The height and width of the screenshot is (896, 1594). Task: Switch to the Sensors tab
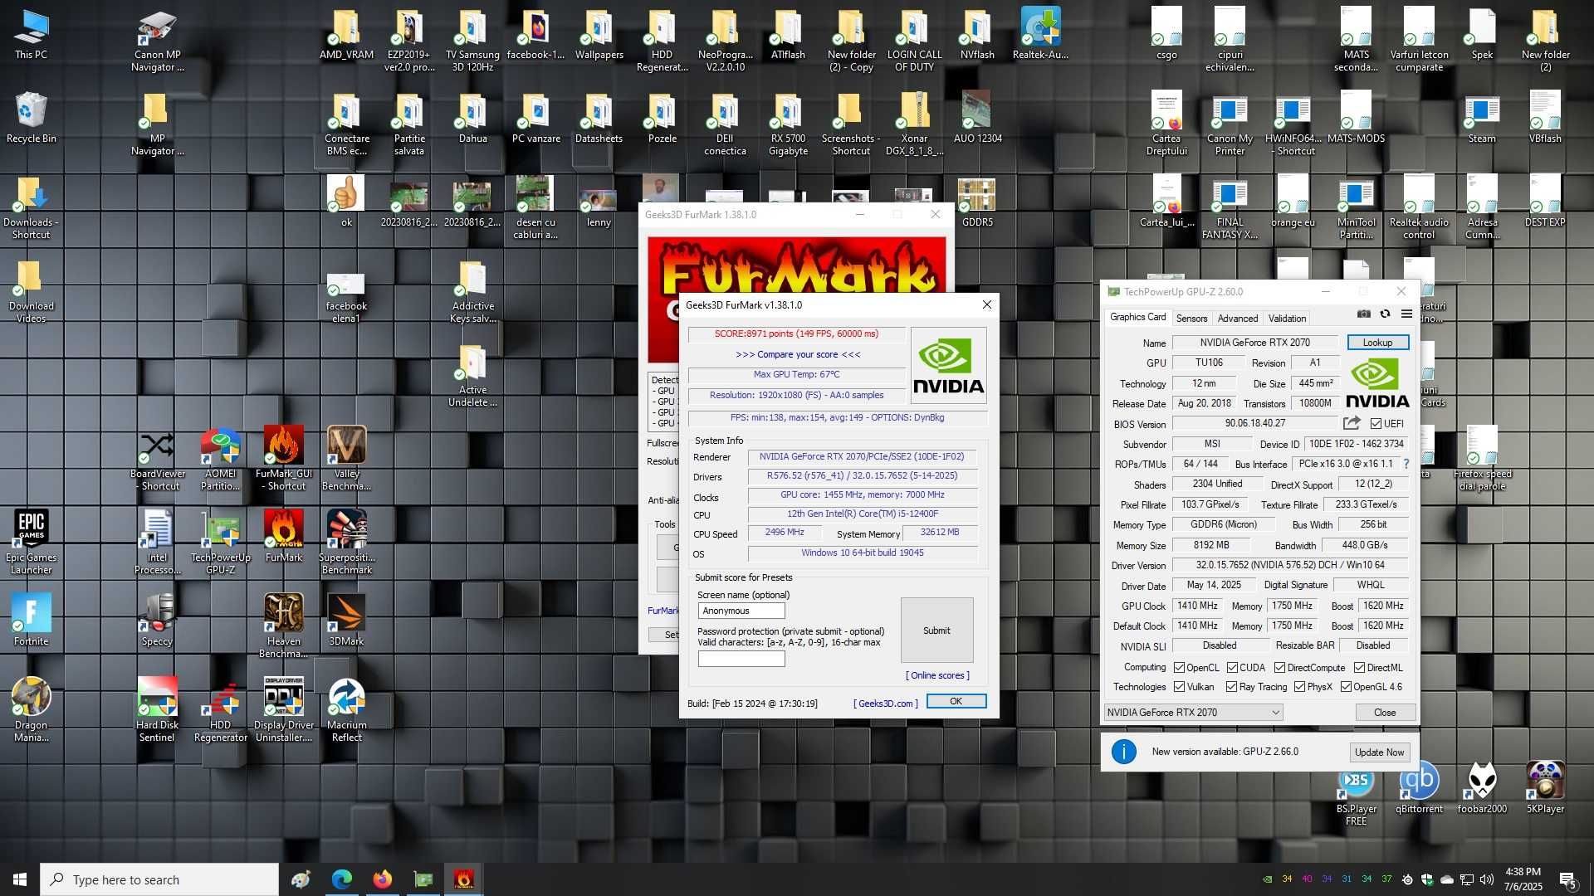point(1191,319)
